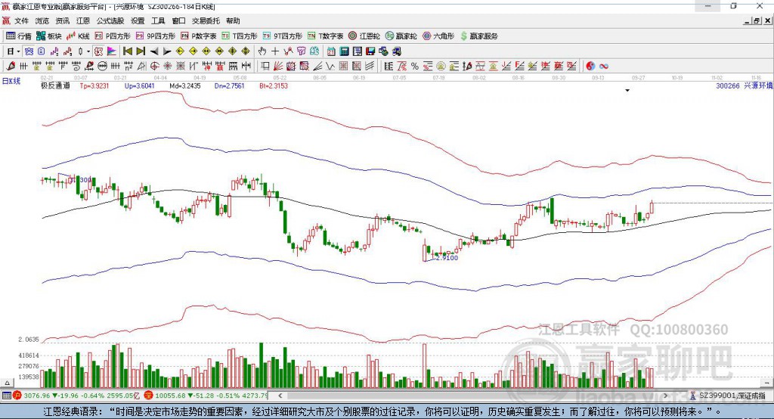The image size is (774, 419).
Task: Click the percent % tool icon
Action: tap(415, 67)
